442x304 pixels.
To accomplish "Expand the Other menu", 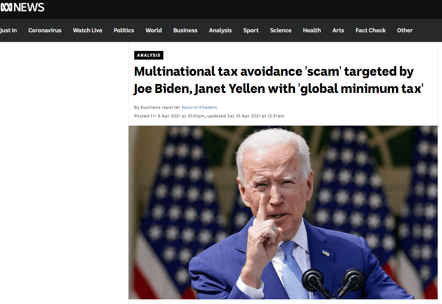I will (x=405, y=31).
